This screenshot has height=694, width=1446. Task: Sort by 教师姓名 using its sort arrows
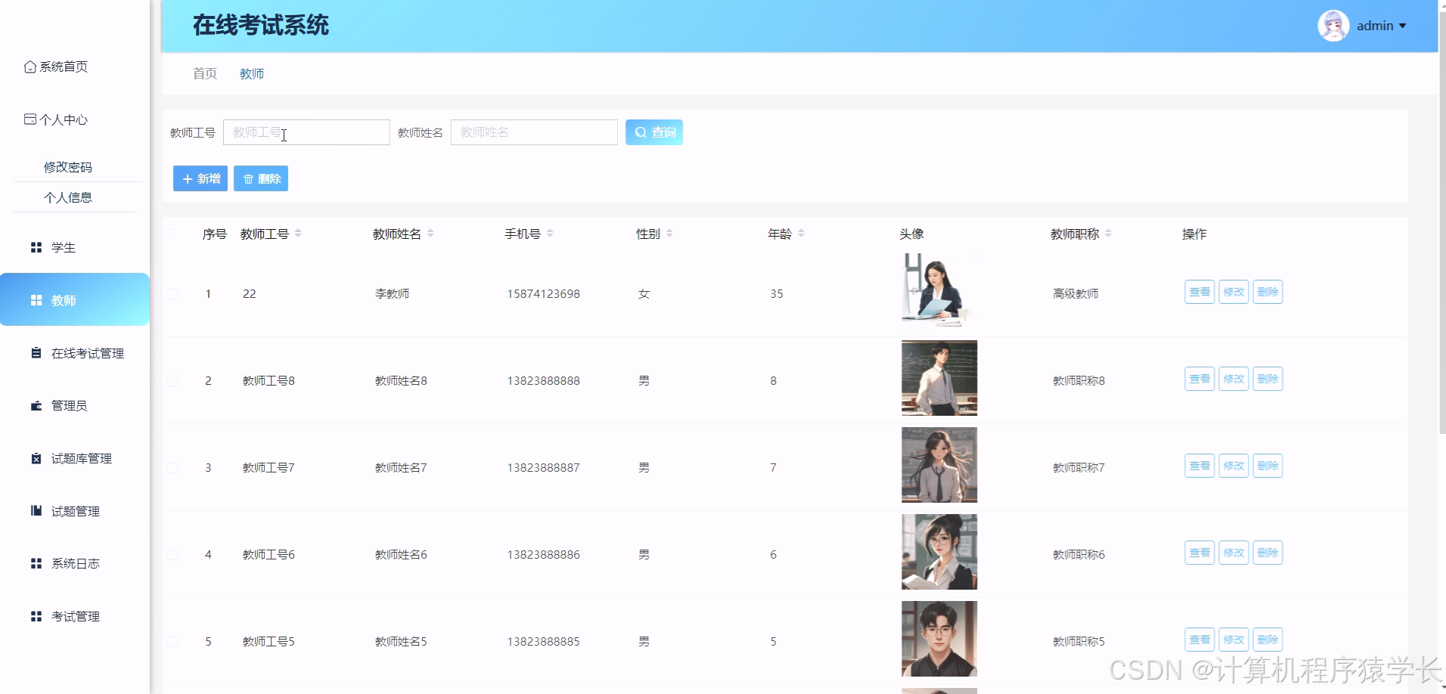[431, 234]
